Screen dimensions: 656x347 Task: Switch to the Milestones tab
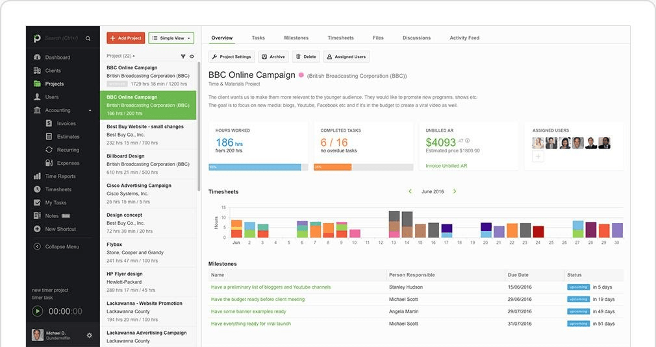point(296,38)
